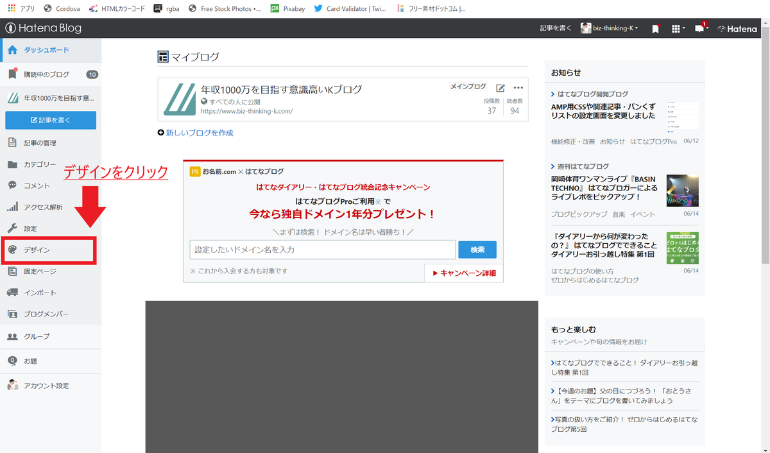Click the palette デザイン sidebar item
This screenshot has width=770, height=453.
(49, 250)
